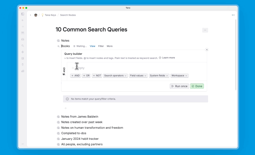Open Notes on human transformation and freedom
255x155 pixels.
pyautogui.click(x=92, y=128)
